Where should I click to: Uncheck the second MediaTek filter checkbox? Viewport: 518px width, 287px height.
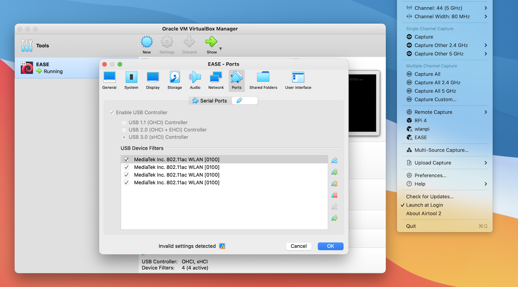[126, 167]
